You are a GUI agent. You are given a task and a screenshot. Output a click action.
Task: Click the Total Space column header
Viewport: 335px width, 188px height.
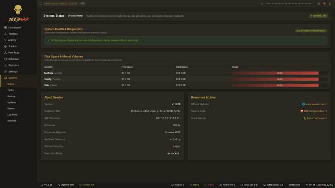click(182, 67)
